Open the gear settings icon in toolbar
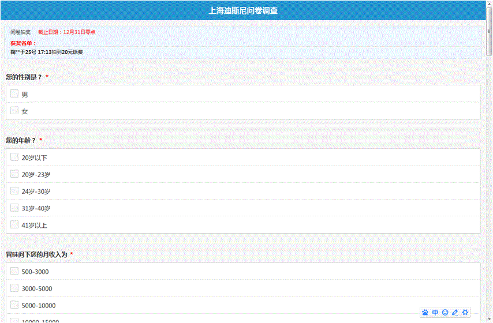 (x=465, y=312)
